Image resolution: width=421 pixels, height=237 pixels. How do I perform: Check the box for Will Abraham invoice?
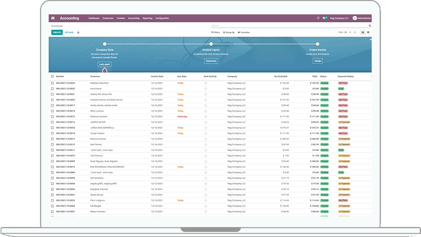pos(52,178)
